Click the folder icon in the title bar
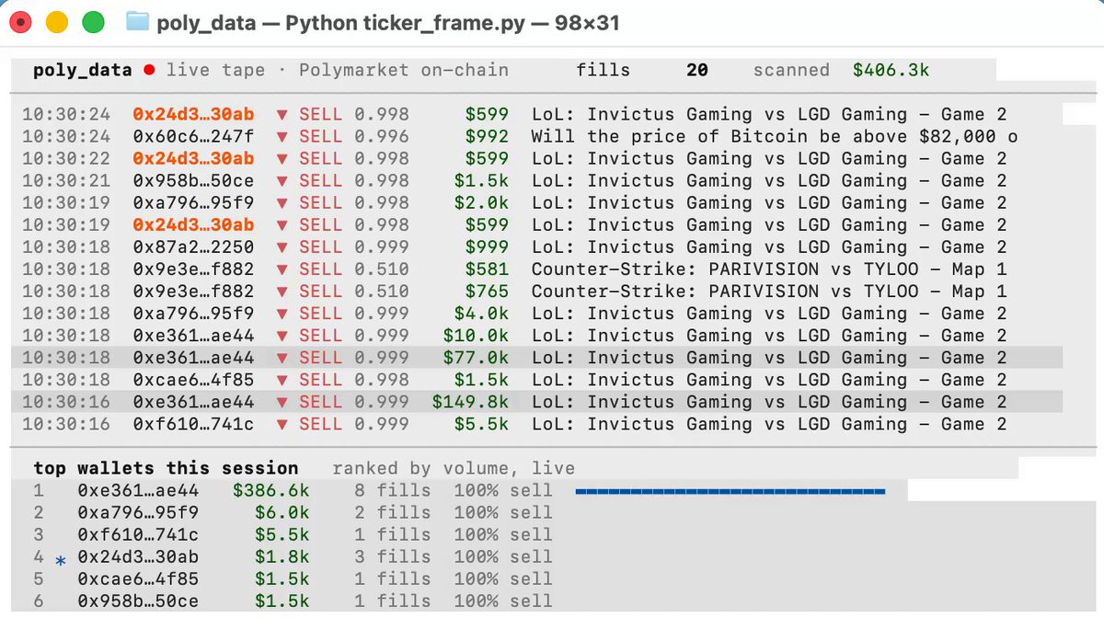Screen dimensions: 1104x629 click(137, 22)
